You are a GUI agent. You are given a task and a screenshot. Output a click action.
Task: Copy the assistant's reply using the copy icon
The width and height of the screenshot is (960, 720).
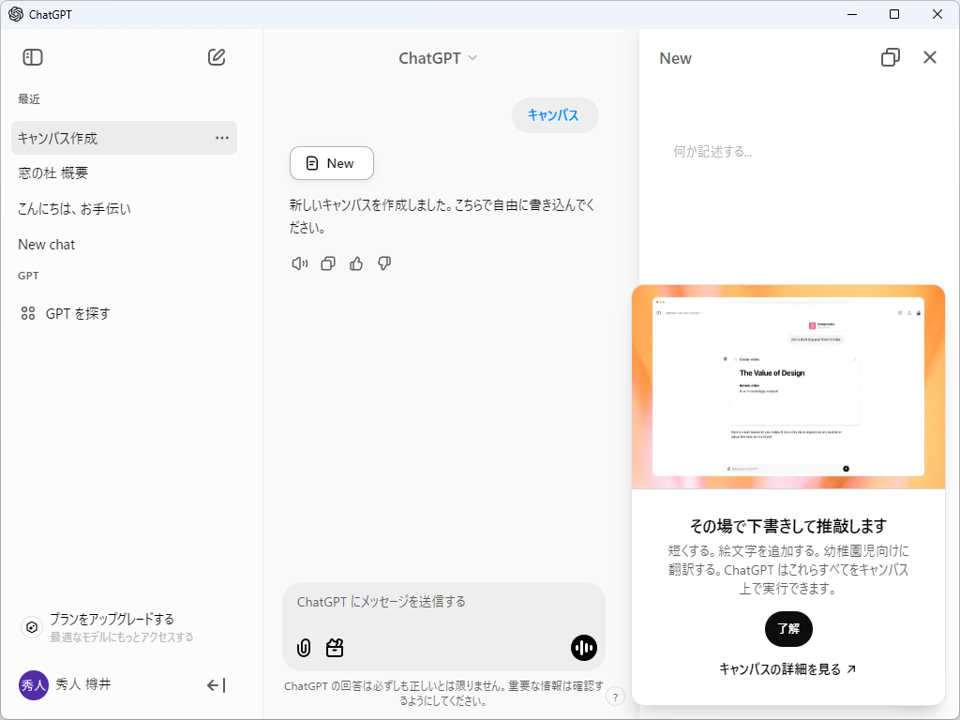327,263
